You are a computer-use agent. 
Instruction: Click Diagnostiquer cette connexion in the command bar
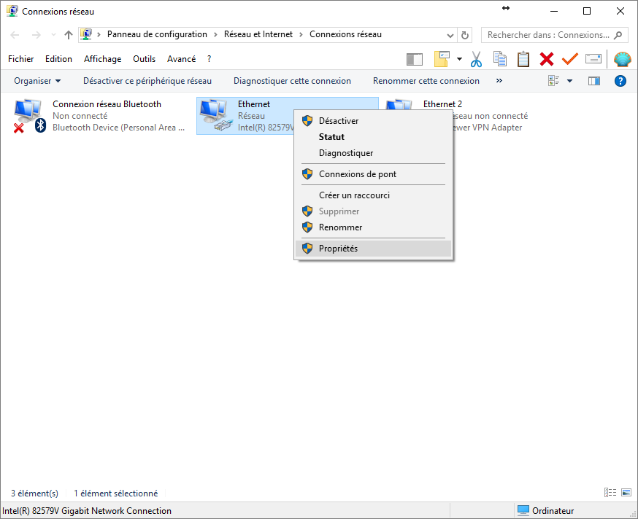pos(292,81)
